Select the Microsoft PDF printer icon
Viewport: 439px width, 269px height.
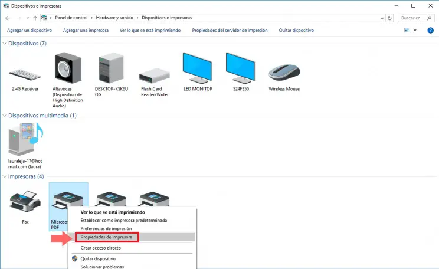tap(68, 200)
